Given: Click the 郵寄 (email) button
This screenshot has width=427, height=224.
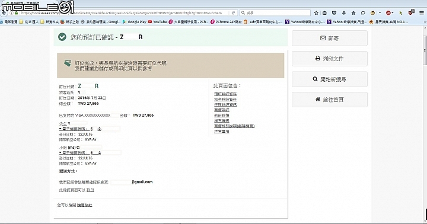Looking at the screenshot, I should point(330,38).
